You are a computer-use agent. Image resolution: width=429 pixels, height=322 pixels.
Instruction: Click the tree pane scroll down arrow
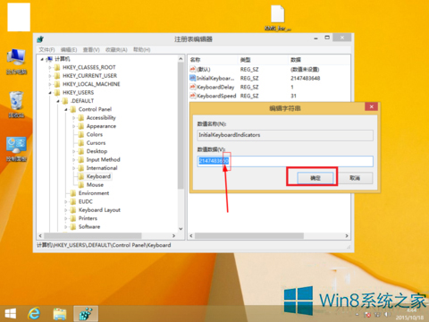(x=181, y=229)
